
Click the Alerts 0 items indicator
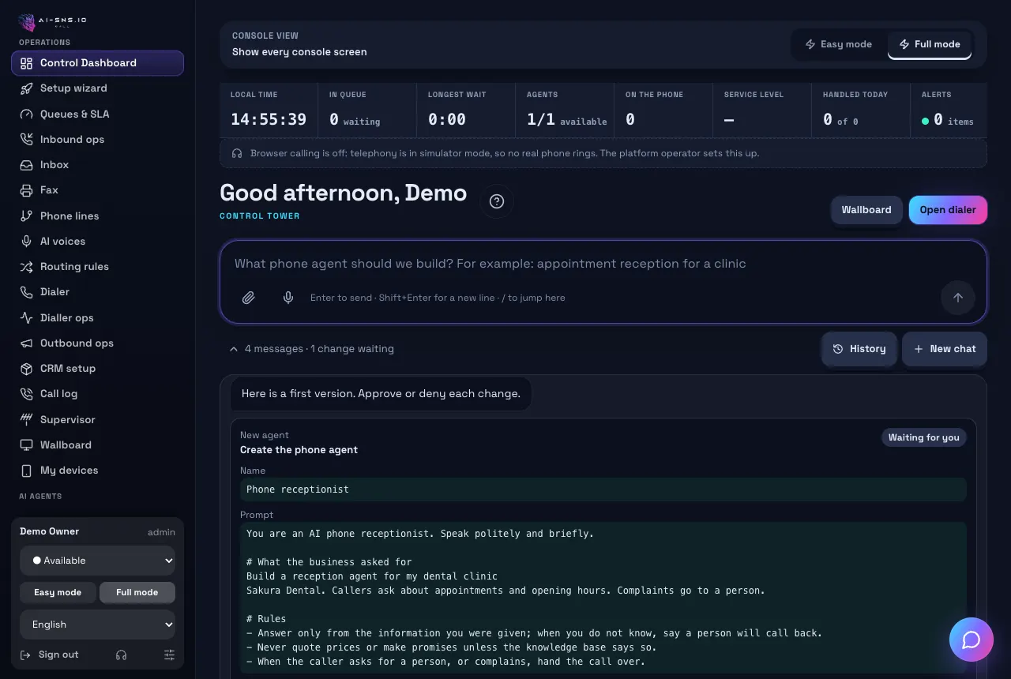[x=948, y=111]
